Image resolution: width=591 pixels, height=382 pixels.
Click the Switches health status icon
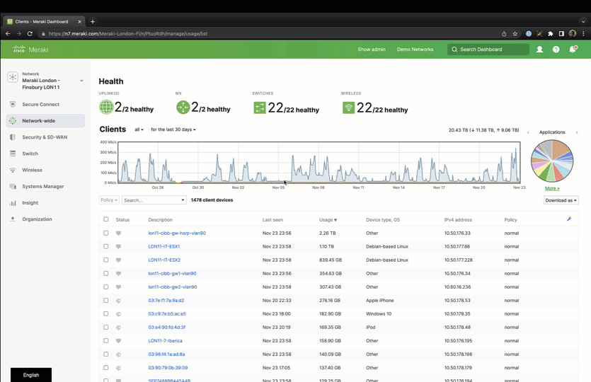click(260, 108)
